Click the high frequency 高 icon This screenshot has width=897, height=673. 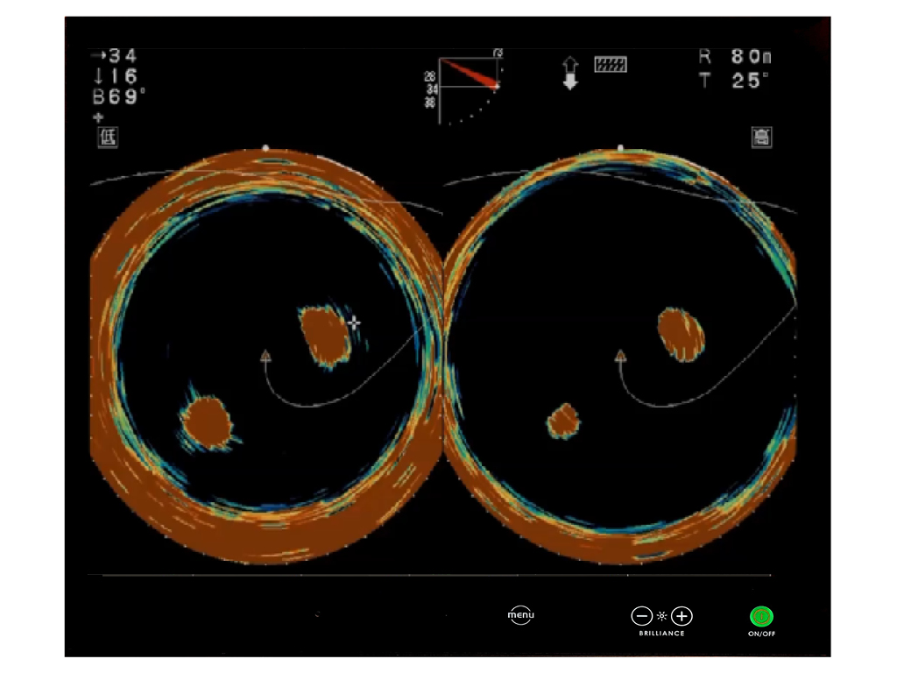[761, 137]
